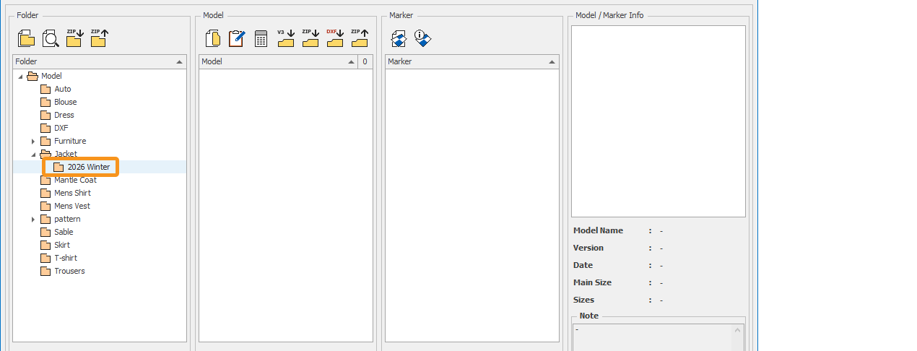Export the folder as ZIP
Image resolution: width=917 pixels, height=351 pixels.
99,38
